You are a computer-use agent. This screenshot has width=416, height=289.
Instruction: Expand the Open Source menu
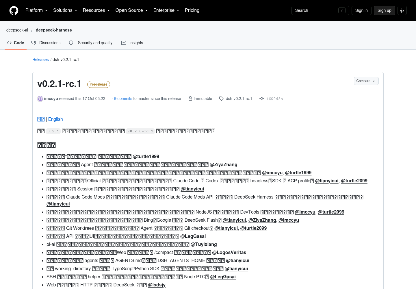coord(131,10)
